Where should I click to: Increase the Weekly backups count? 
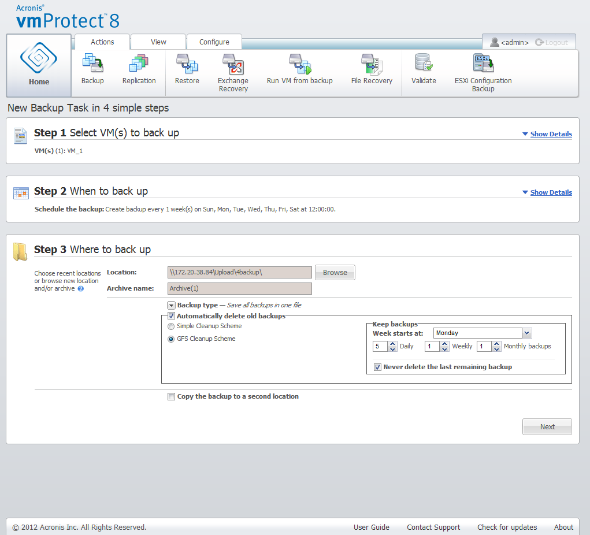(x=445, y=344)
